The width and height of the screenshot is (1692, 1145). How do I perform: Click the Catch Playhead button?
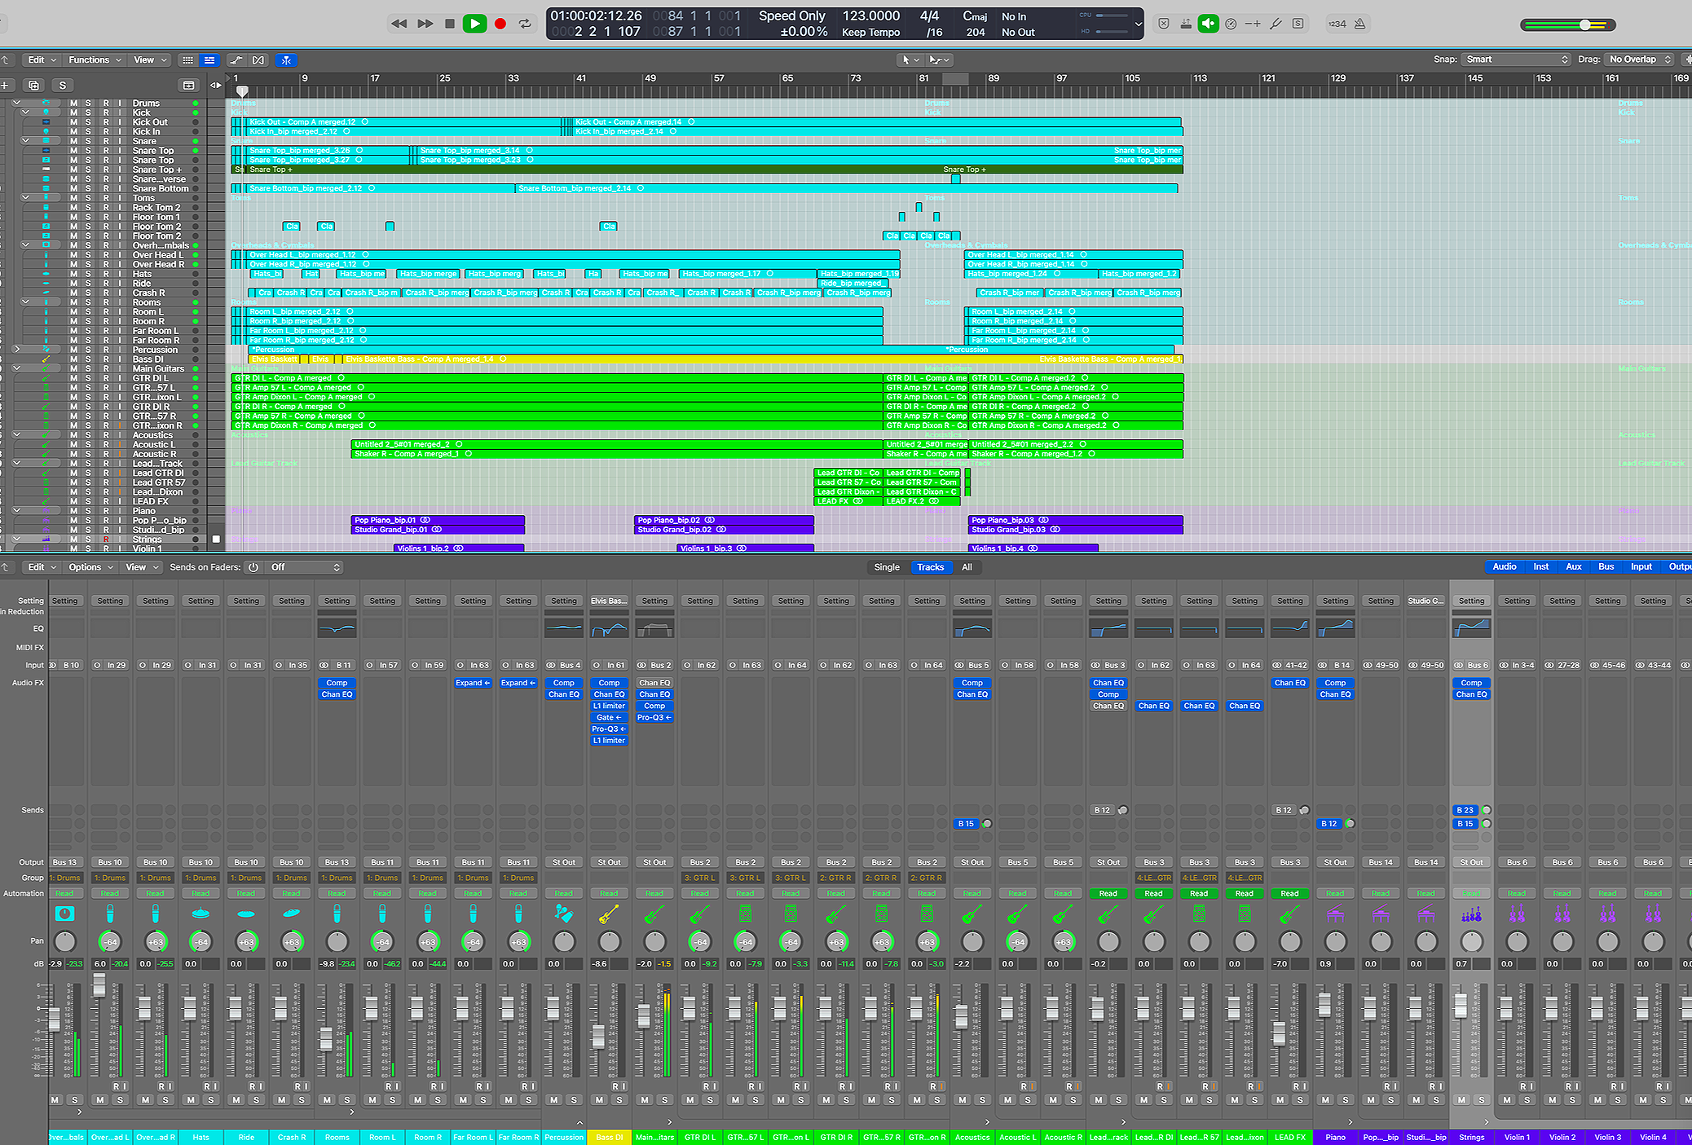286,60
